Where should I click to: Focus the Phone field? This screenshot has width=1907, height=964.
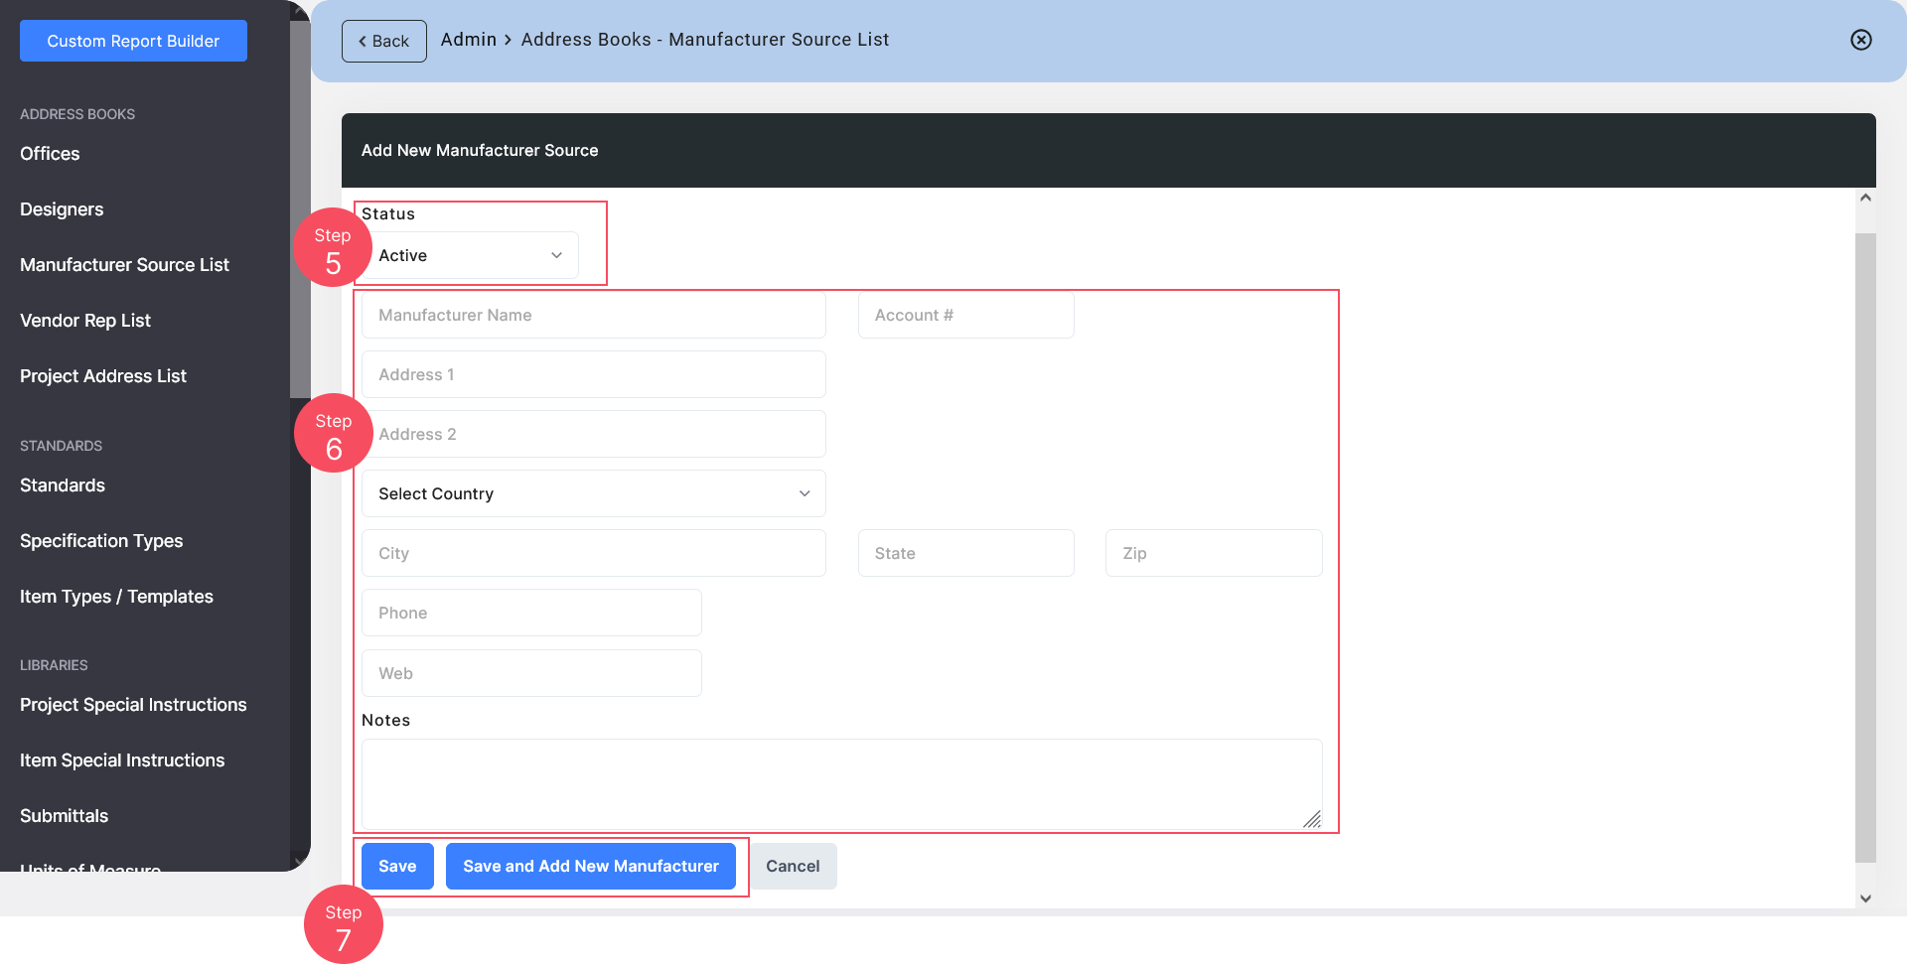tap(531, 613)
